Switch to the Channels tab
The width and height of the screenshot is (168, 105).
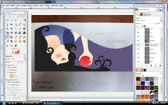141,14
